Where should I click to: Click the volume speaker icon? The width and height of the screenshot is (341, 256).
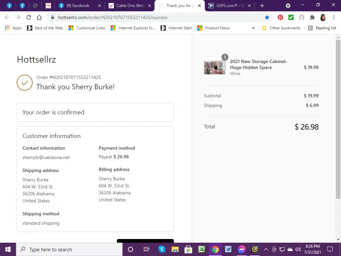(298, 250)
